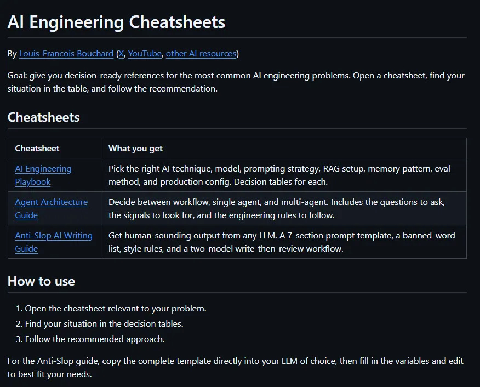Open the Agent Architecture Guide link

click(x=51, y=208)
